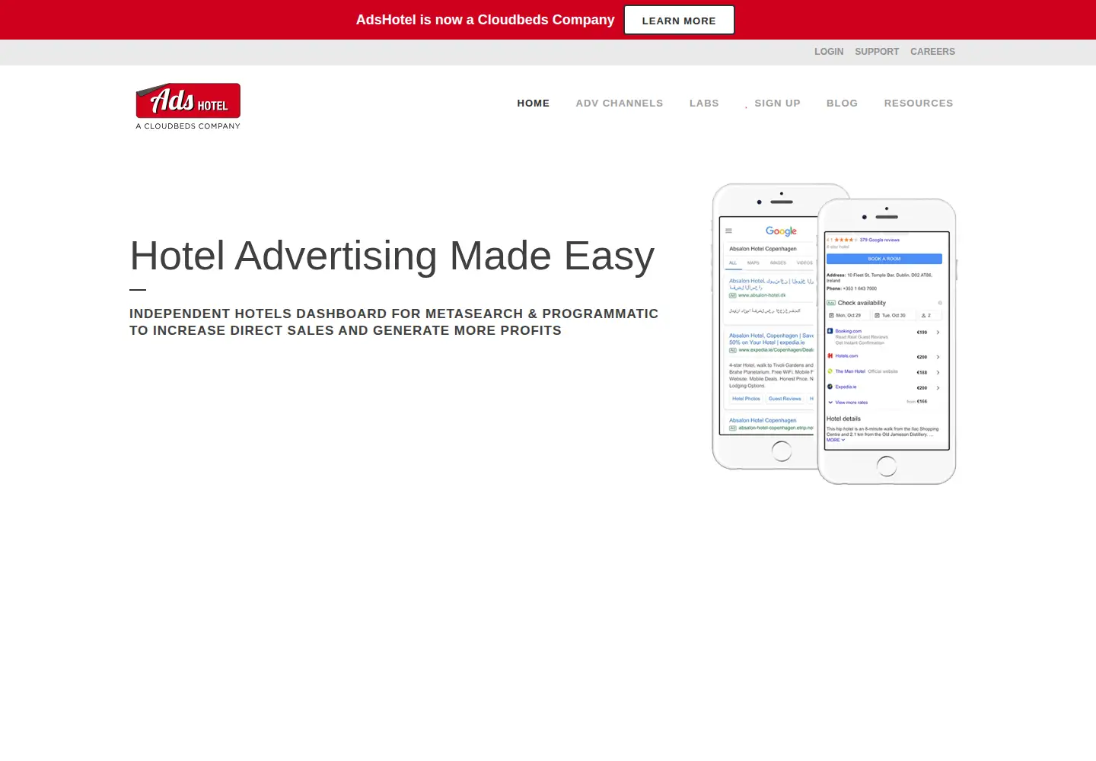The height and width of the screenshot is (761, 1096).
Task: Open the Resources menu
Action: click(919, 103)
